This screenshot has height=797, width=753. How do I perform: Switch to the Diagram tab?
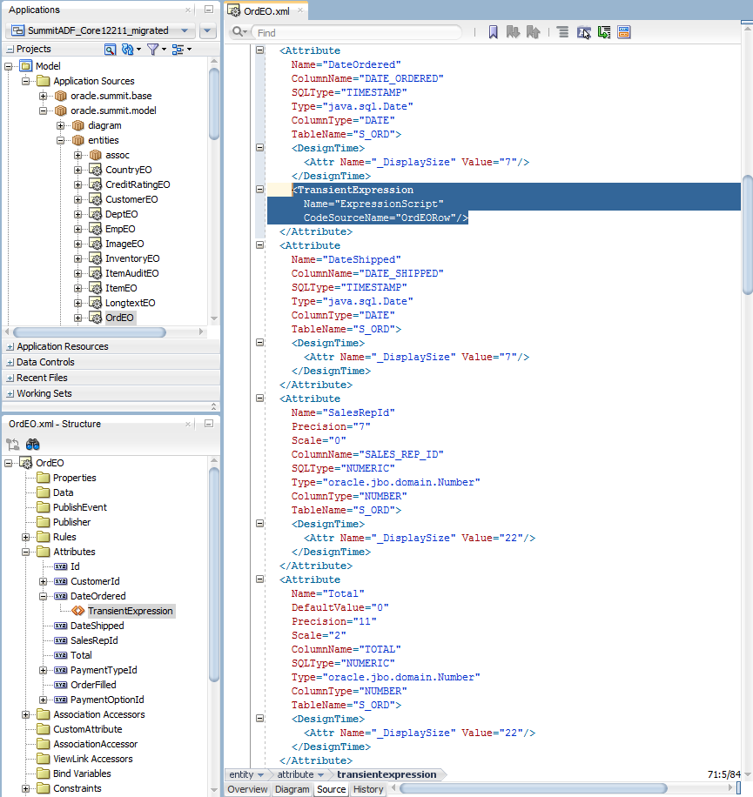[x=292, y=789]
